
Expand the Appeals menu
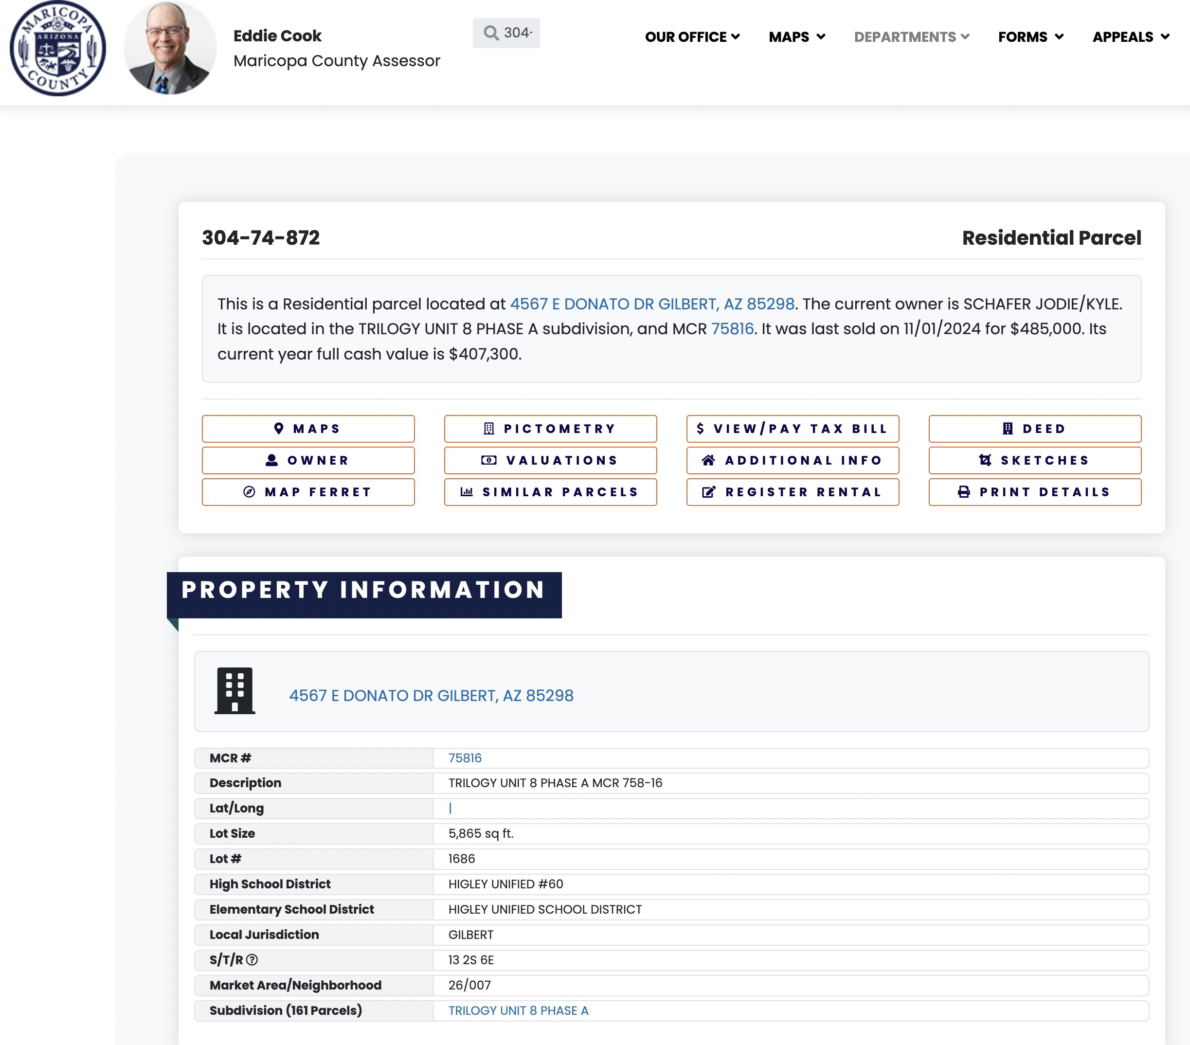click(x=1131, y=36)
